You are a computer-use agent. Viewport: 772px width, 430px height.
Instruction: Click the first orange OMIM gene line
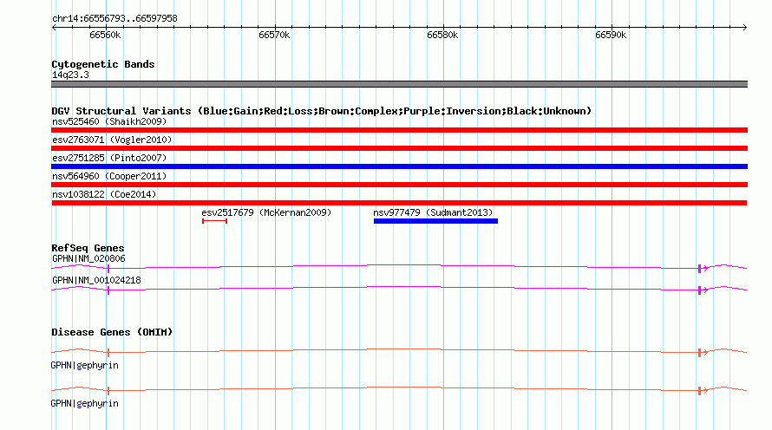[x=399, y=351]
